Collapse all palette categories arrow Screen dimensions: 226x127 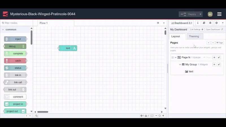coord(27,116)
